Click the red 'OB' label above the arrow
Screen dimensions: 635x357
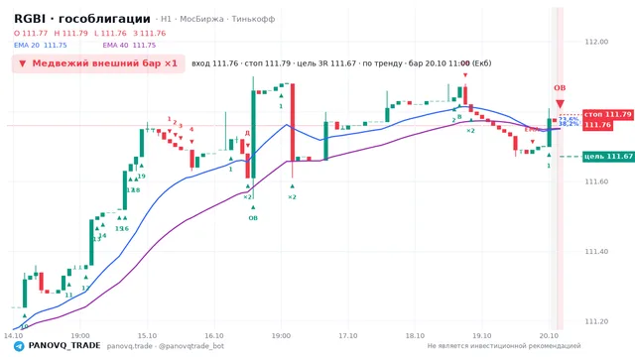pyautogui.click(x=560, y=88)
